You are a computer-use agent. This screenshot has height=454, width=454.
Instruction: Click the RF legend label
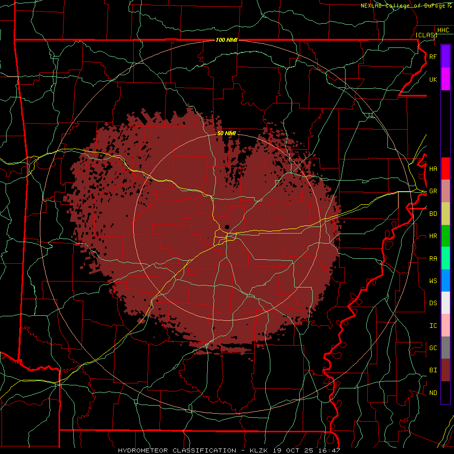(x=433, y=56)
